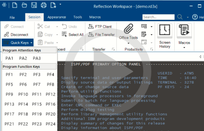Click Disconnect in the ribbon
The height and width of the screenshot is (131, 204).
tap(16, 35)
